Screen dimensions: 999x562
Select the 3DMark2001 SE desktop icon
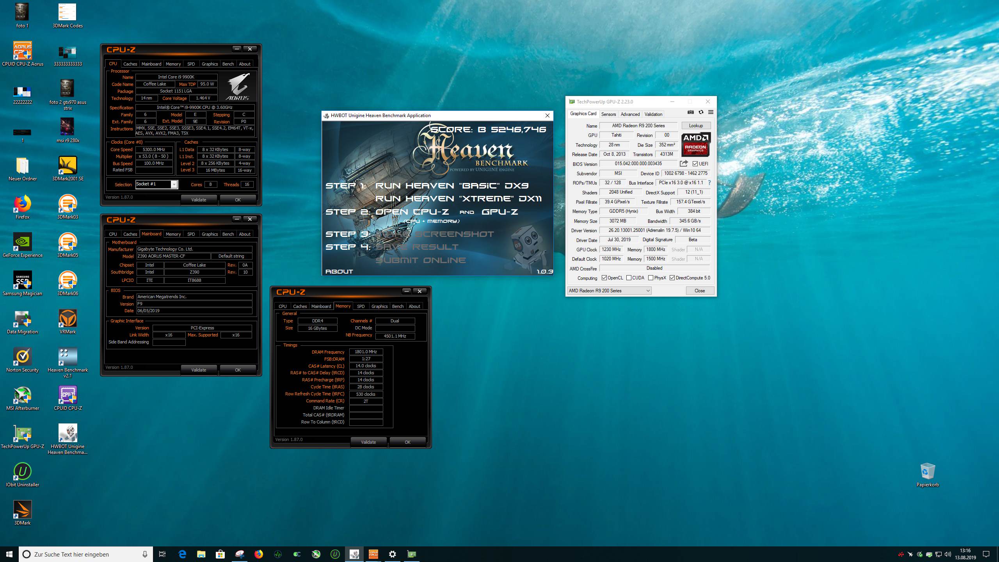(x=68, y=169)
